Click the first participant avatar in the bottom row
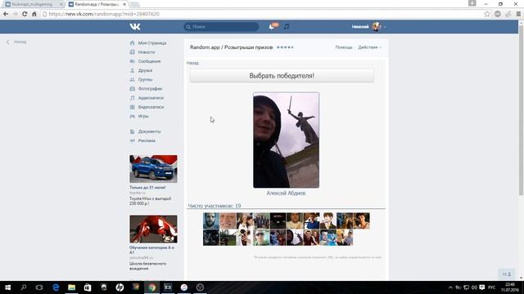 click(x=211, y=238)
